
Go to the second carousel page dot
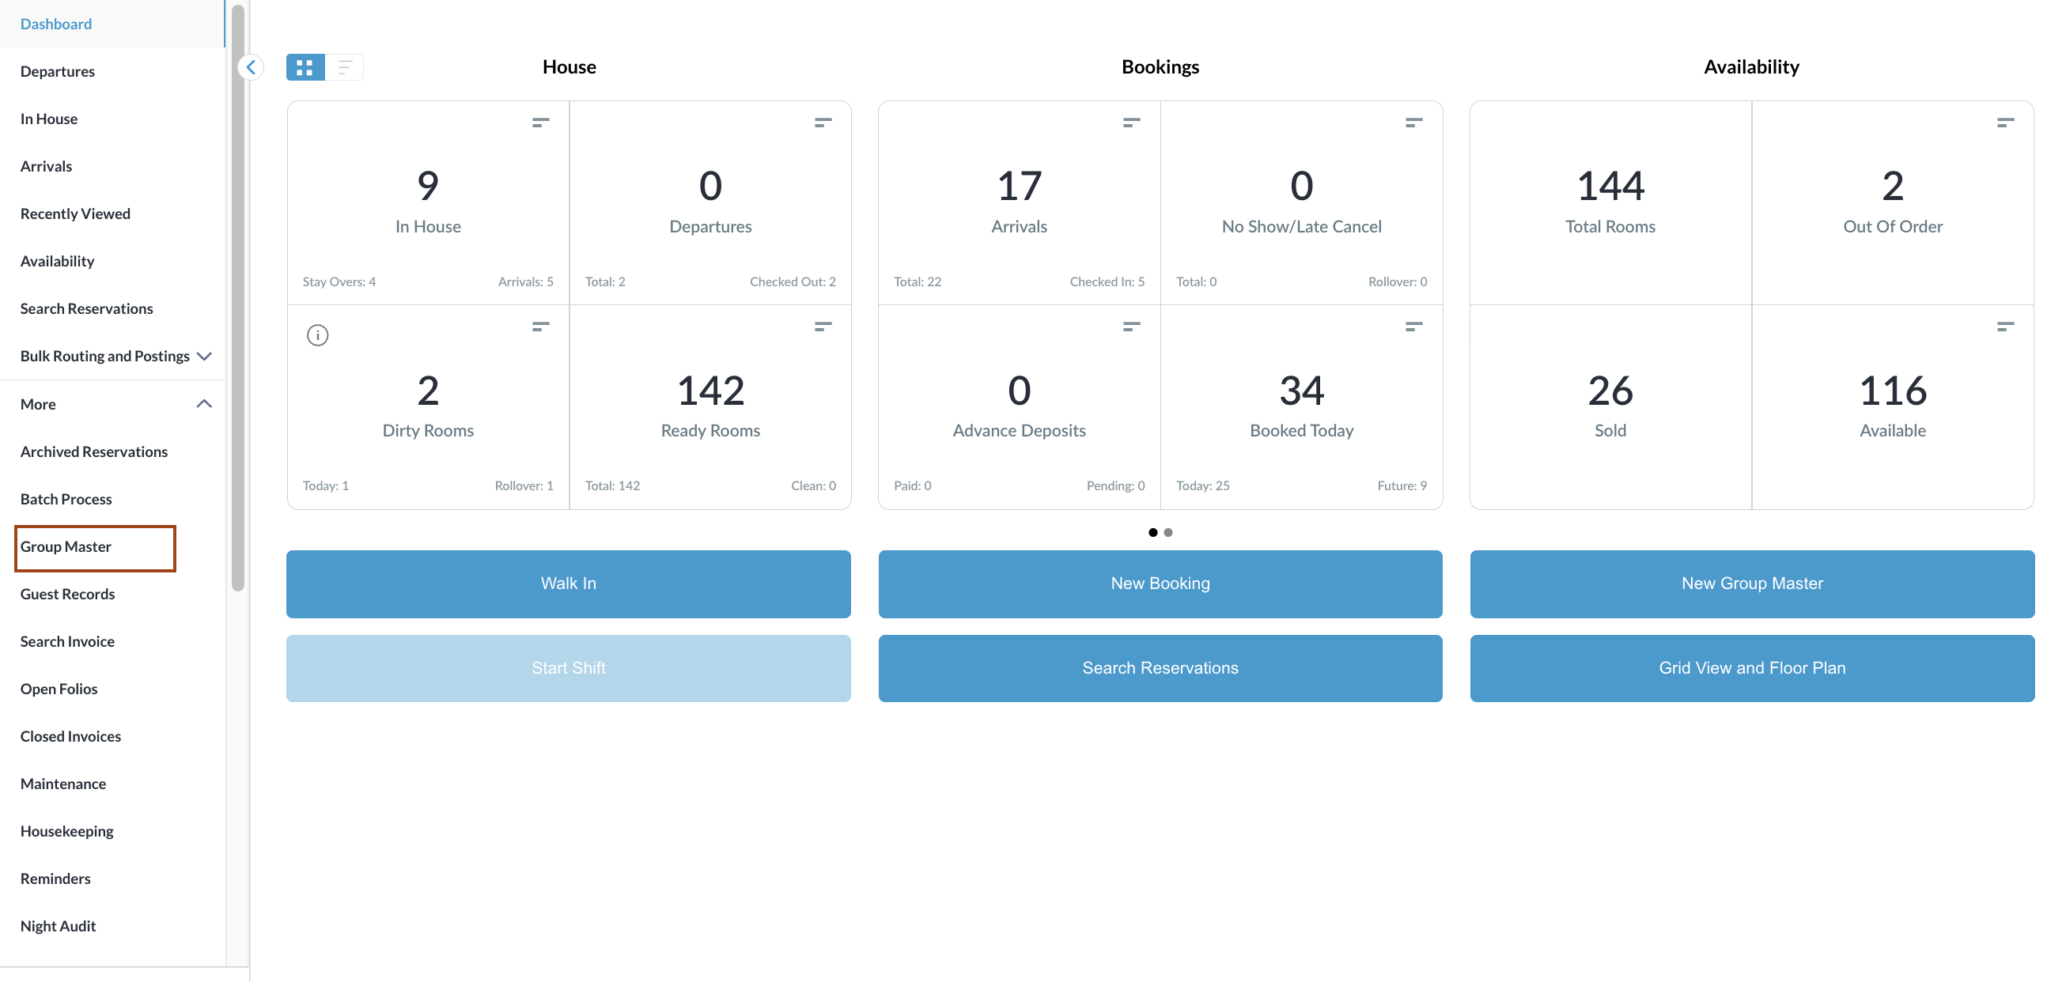tap(1168, 532)
